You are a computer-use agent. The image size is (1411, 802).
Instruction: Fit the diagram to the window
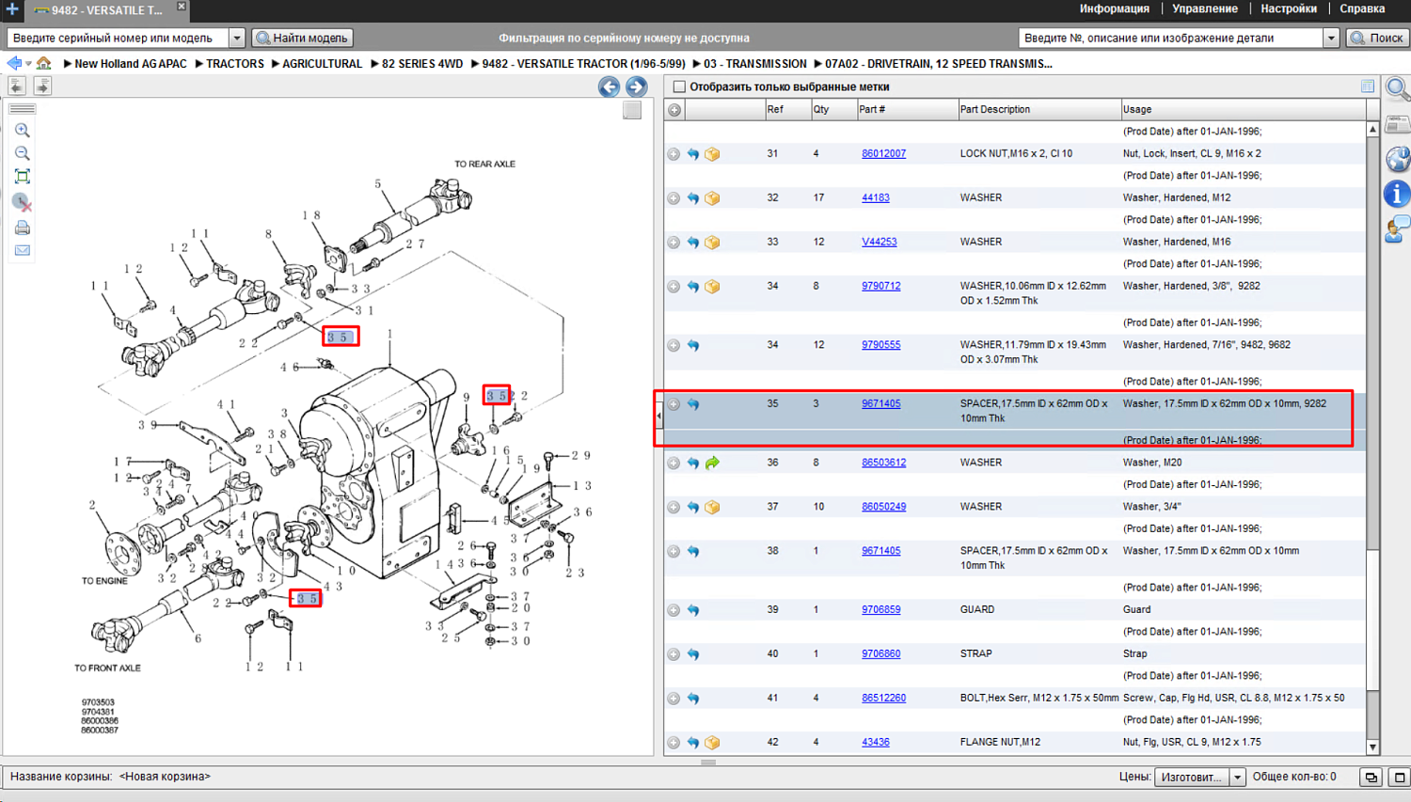tap(23, 177)
